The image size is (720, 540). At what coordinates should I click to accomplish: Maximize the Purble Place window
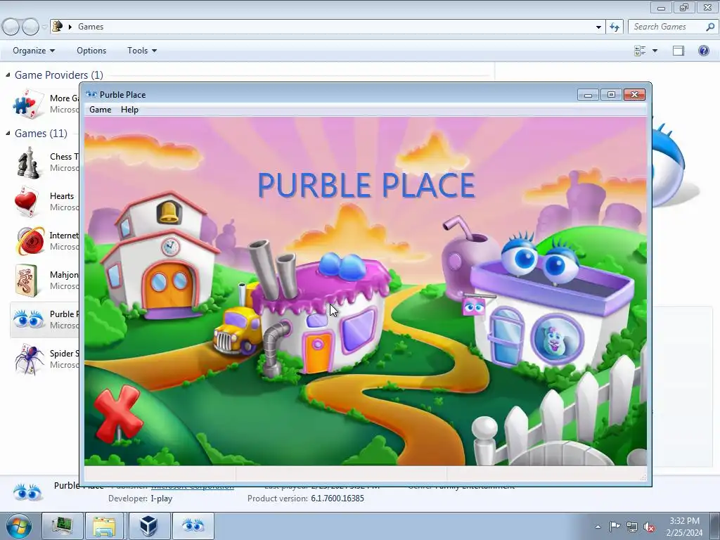click(x=611, y=95)
